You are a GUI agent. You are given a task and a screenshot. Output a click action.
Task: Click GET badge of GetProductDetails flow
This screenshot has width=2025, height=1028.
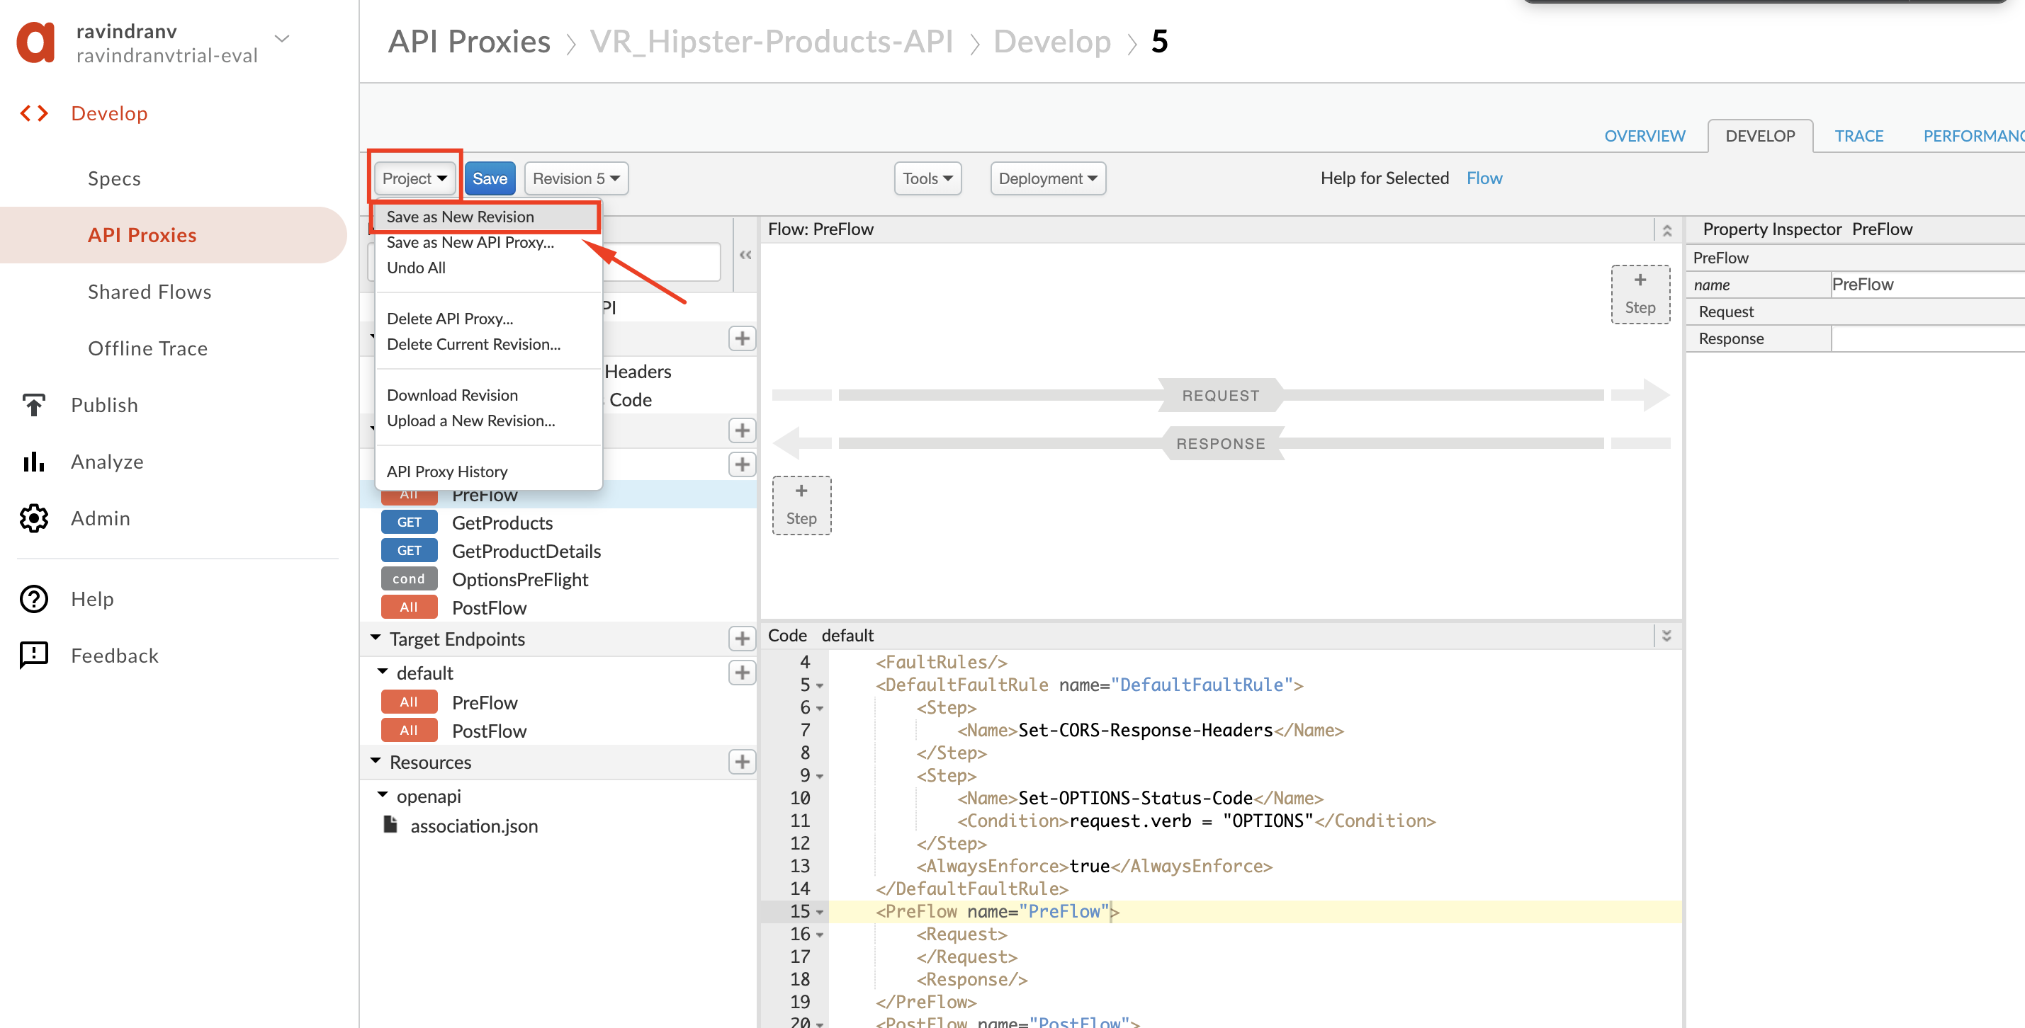(x=409, y=549)
